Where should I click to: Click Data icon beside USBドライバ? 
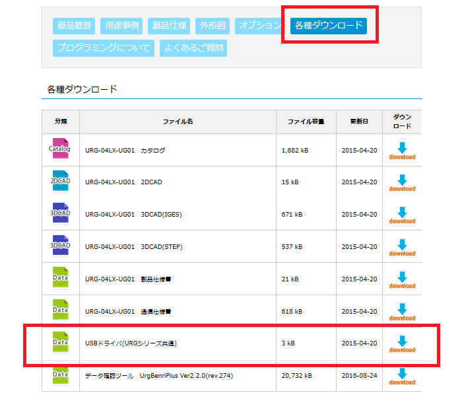(61, 342)
